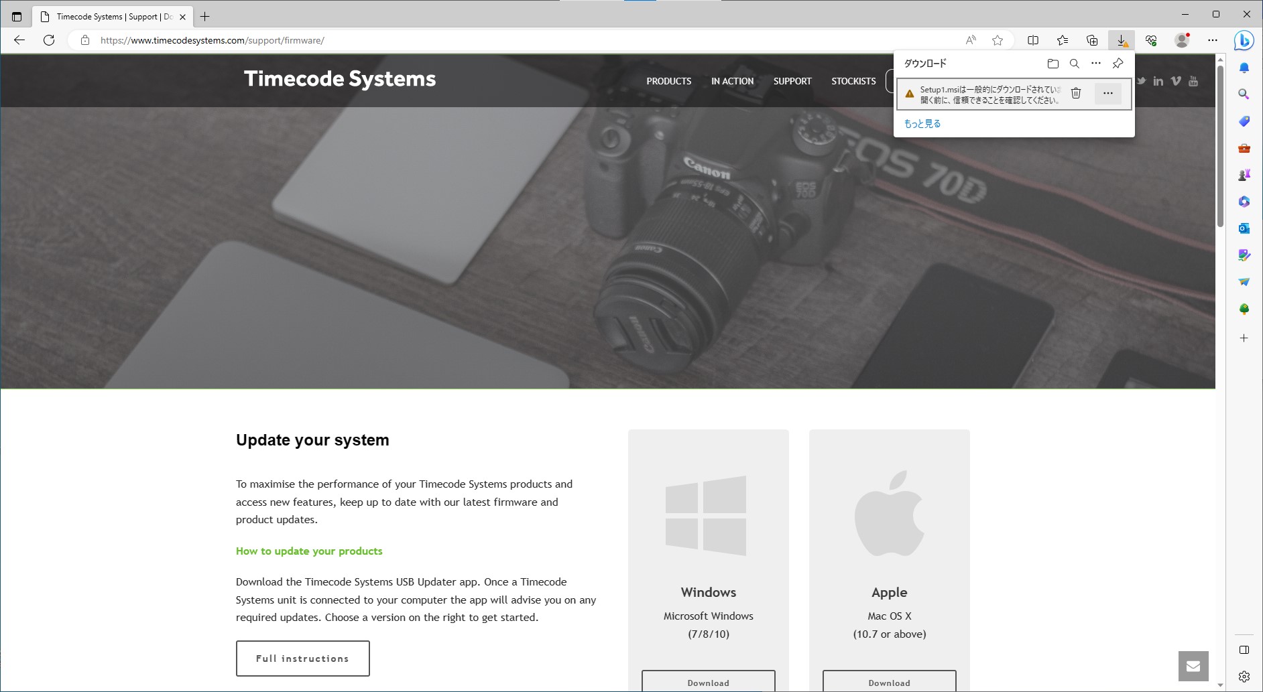This screenshot has width=1263, height=692.
Task: Open STOCKISTS navigation item
Action: tap(853, 81)
